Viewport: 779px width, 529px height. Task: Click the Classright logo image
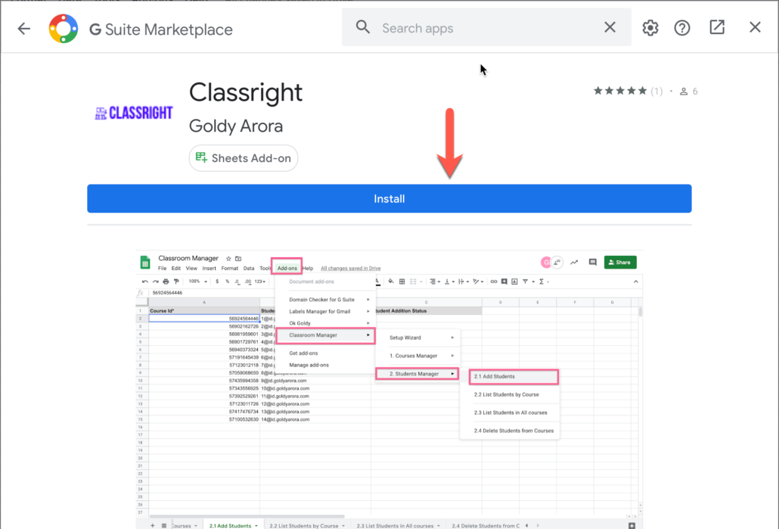point(134,114)
